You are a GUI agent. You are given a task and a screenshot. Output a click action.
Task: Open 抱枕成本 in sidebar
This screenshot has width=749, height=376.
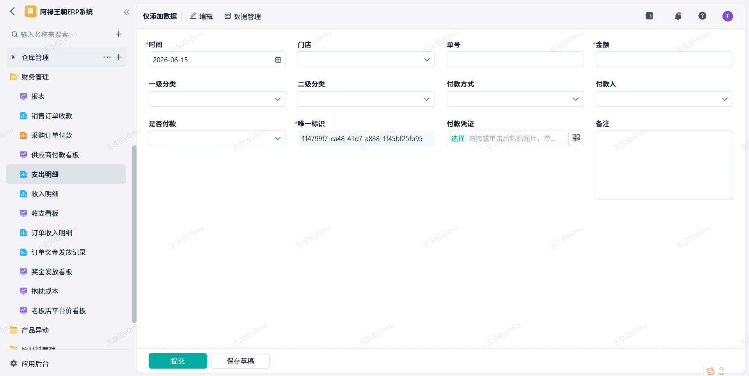point(66,291)
